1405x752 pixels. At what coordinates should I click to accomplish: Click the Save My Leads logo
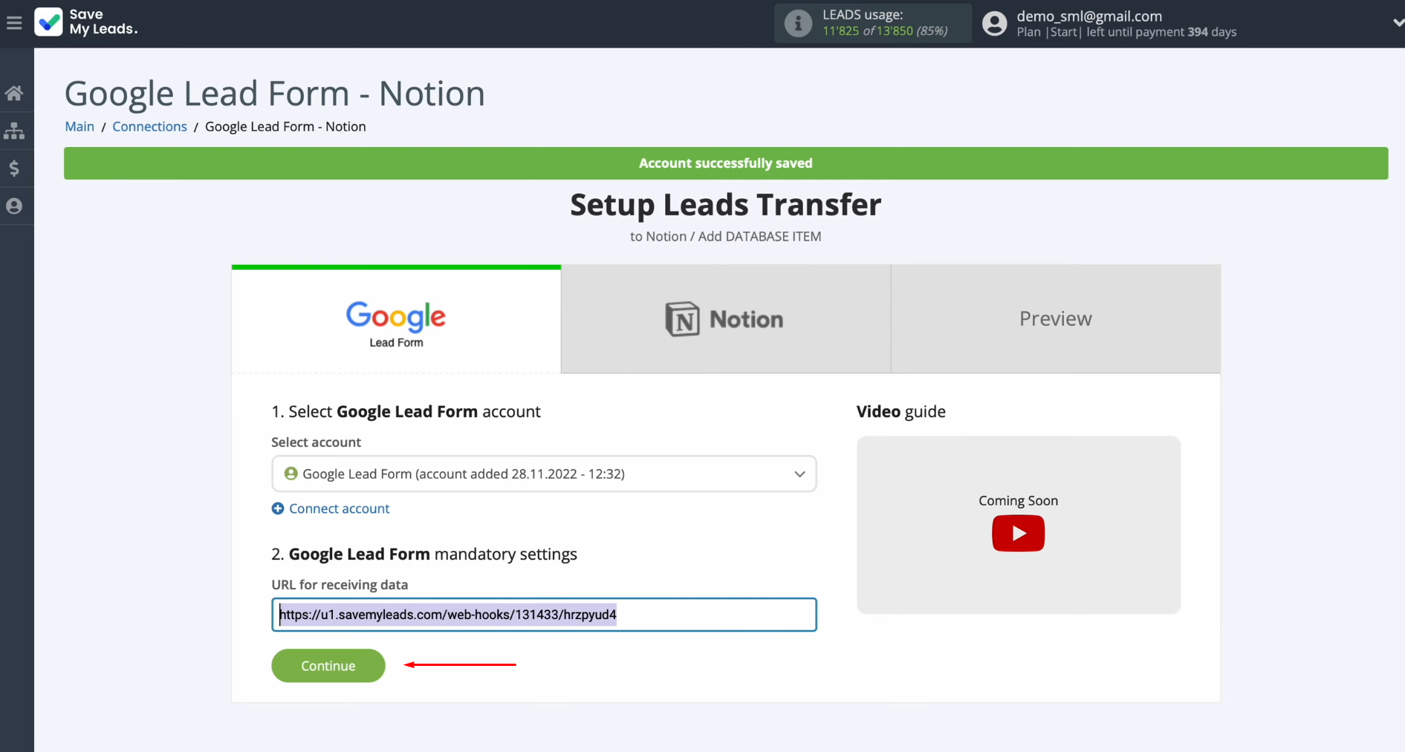[86, 22]
